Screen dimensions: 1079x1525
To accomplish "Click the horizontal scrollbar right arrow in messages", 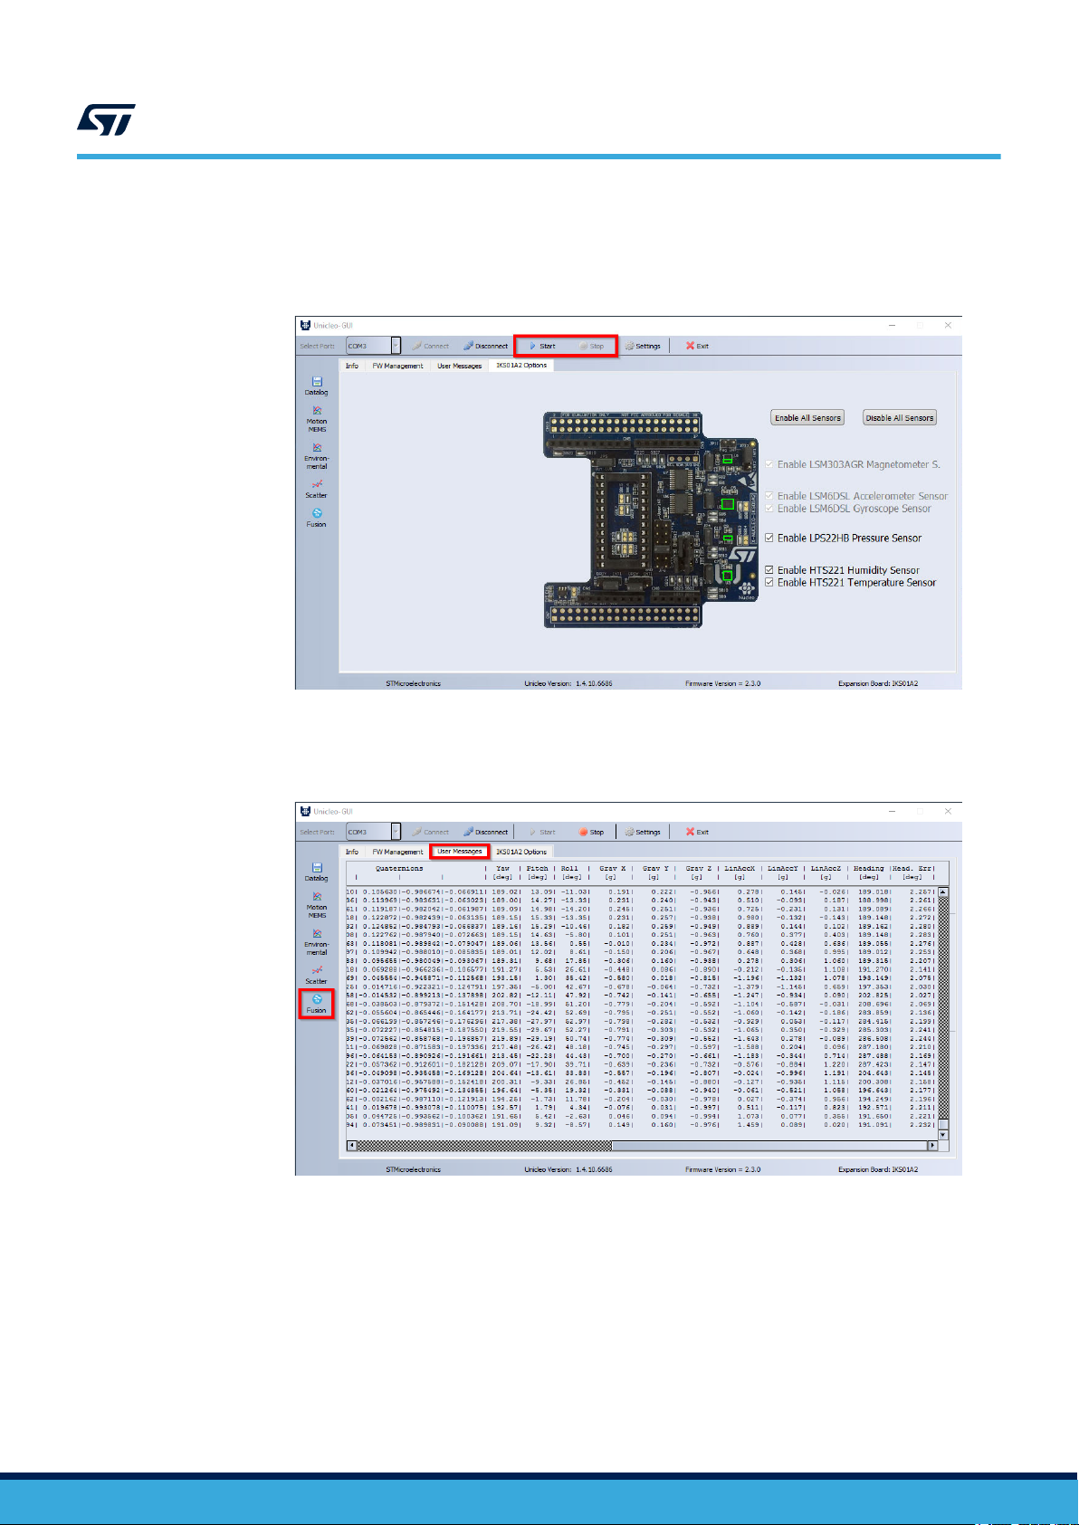I will click(932, 1146).
